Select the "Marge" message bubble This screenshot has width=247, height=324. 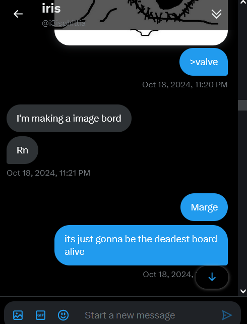[204, 207]
